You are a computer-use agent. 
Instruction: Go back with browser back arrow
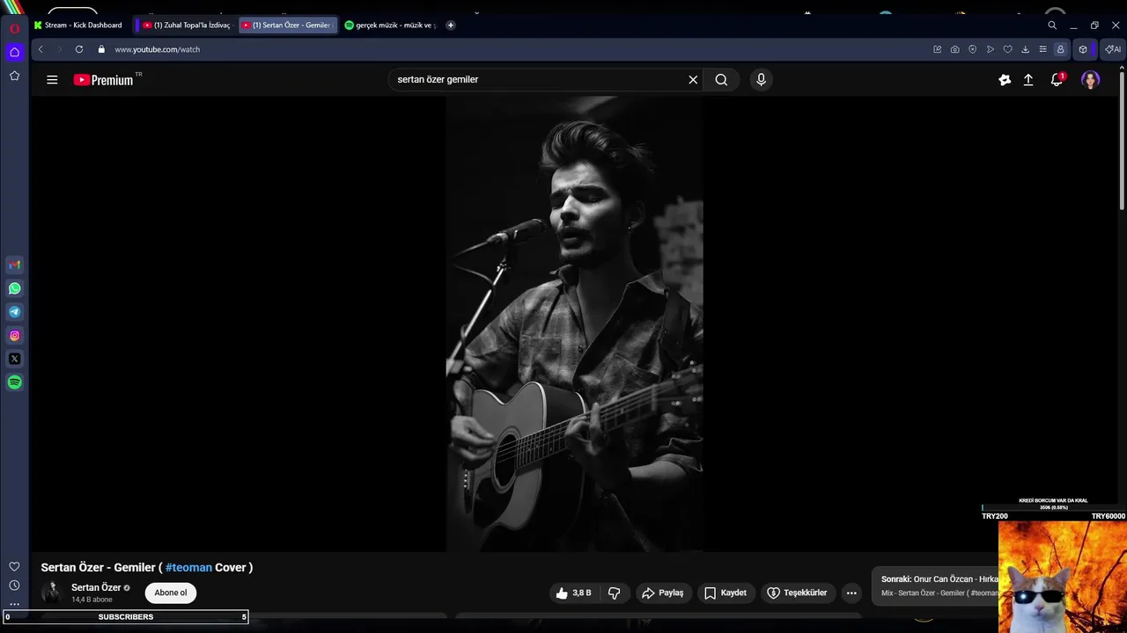41,50
